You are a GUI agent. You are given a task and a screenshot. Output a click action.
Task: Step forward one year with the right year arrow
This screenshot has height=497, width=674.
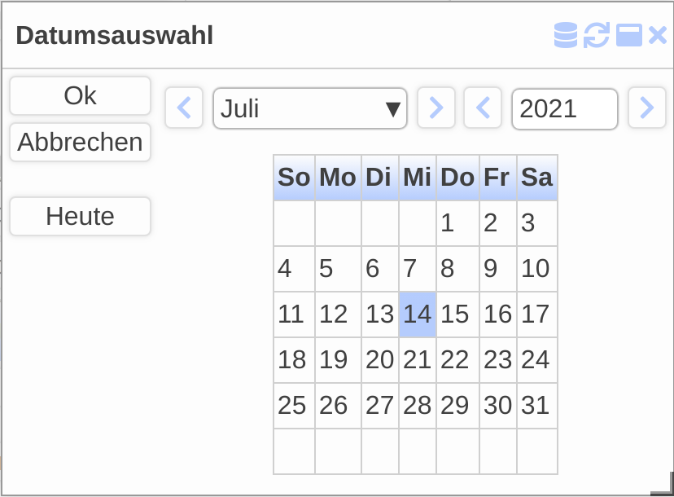[646, 108]
